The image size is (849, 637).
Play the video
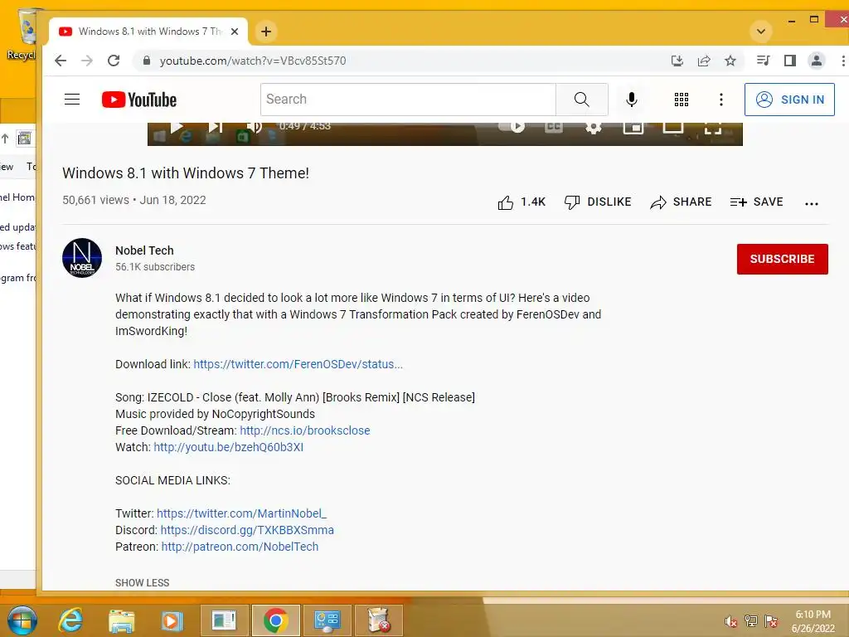(x=177, y=127)
